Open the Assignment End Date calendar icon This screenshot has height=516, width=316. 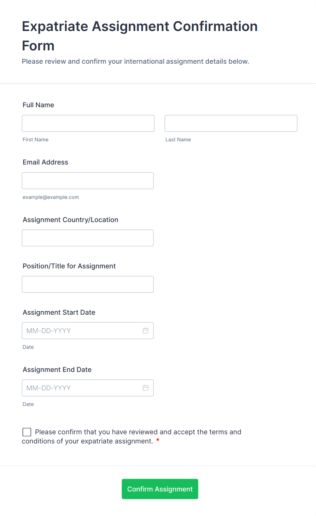(x=146, y=388)
